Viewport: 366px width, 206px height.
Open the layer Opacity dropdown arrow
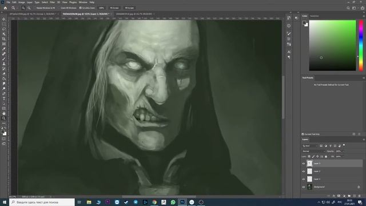(343, 151)
